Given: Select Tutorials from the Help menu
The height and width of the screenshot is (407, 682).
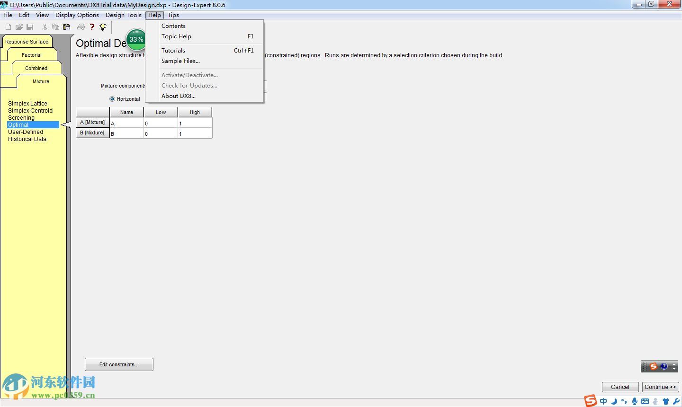Looking at the screenshot, I should (173, 50).
